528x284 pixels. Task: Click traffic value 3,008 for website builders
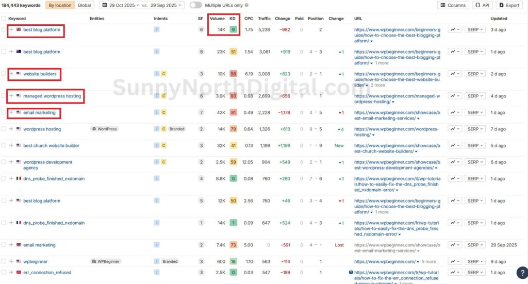[264, 74]
